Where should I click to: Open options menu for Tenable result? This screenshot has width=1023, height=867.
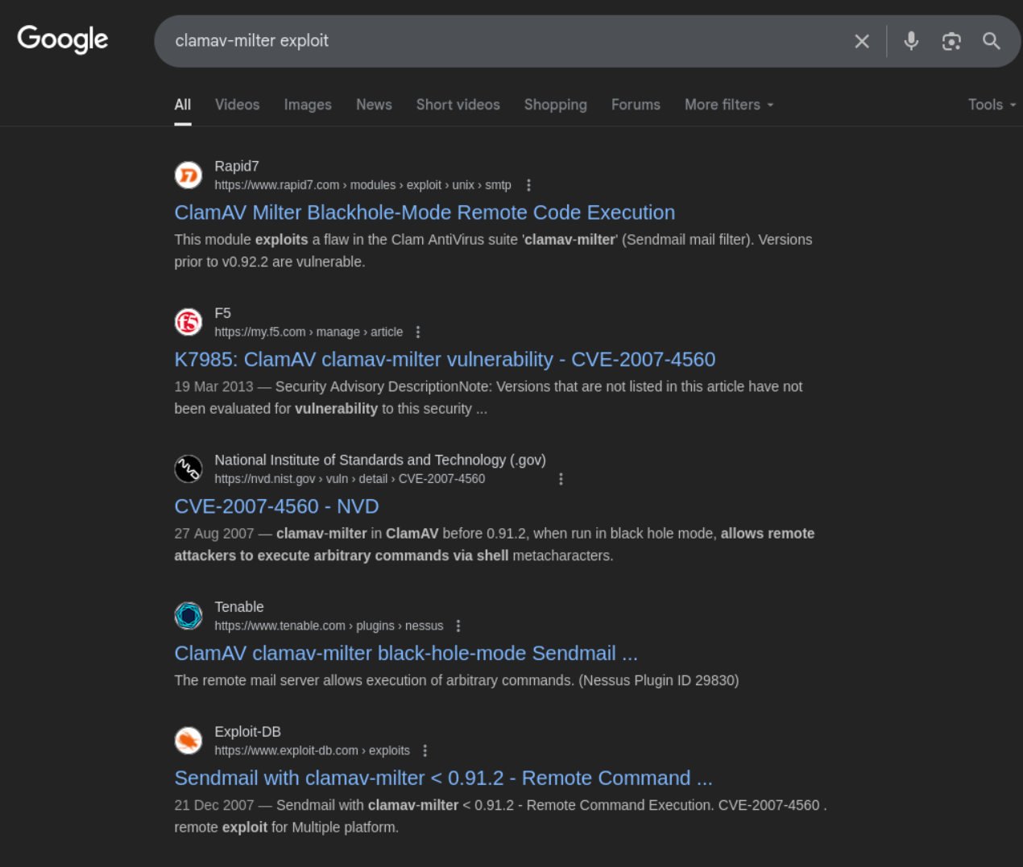[x=458, y=626]
